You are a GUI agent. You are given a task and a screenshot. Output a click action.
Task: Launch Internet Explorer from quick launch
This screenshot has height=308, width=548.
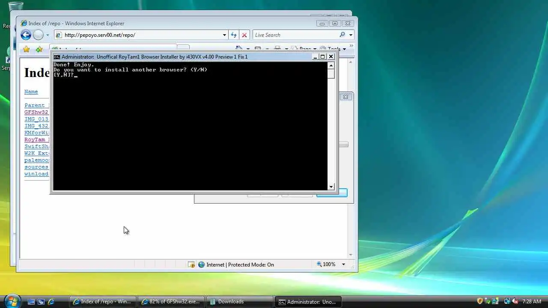tap(51, 302)
